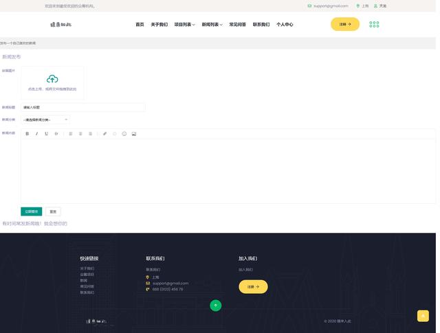Open the emoji picker in editor toolbar
440x333 pixels.
[124, 134]
